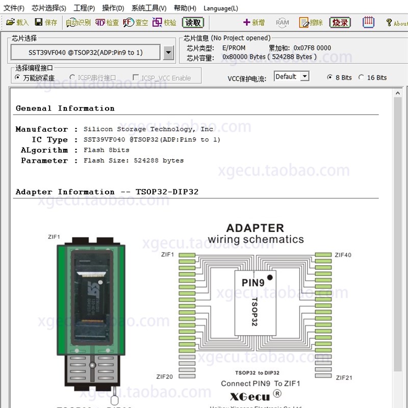Click the RAM test icon
Viewport: 408px width, 408px height.
point(283,22)
